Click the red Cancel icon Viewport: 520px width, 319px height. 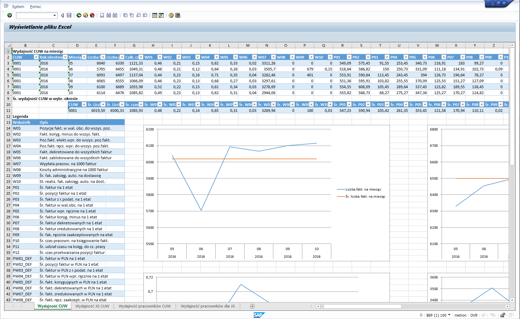point(92,15)
